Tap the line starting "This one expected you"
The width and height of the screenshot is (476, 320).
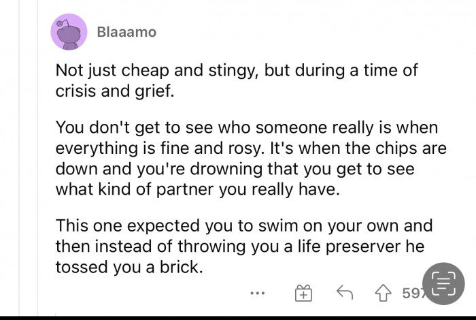(243, 225)
